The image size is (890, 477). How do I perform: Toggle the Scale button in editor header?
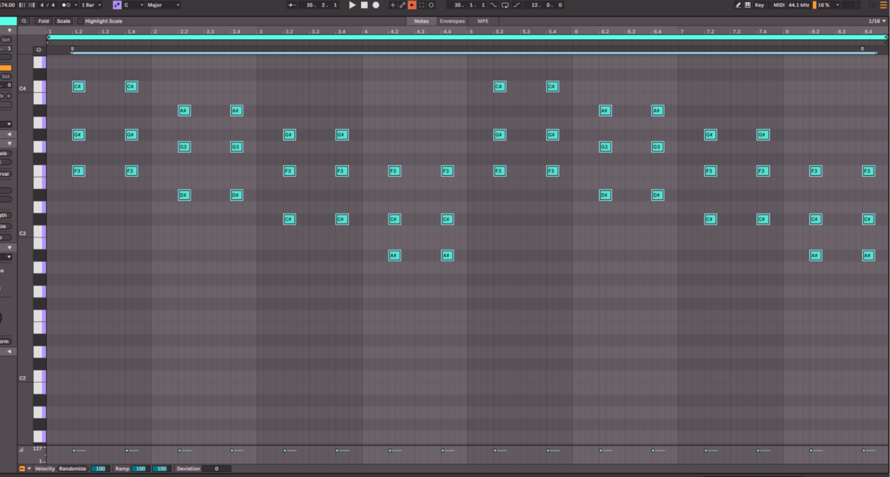pyautogui.click(x=63, y=21)
